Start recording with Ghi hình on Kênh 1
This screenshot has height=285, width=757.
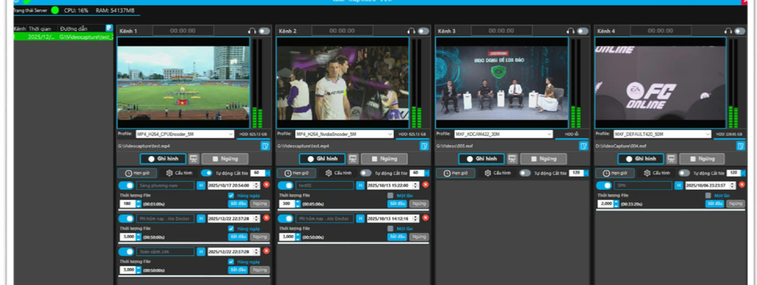click(x=163, y=159)
